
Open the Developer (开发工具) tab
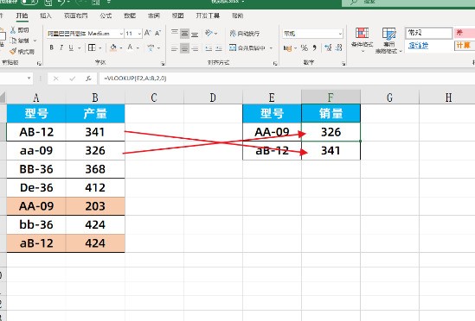click(208, 16)
